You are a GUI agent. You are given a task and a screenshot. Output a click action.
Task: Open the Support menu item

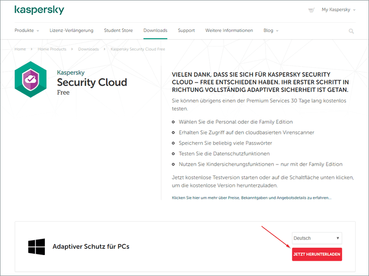pos(186,31)
